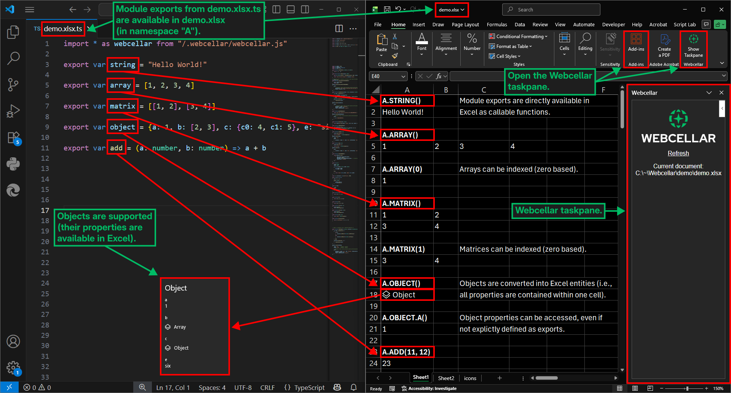Go back in VS Code navigation history

[73, 10]
